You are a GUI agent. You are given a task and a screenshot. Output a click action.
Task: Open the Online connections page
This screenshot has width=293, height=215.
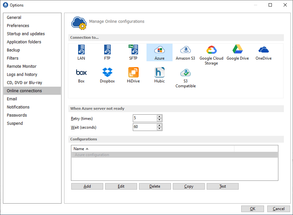pyautogui.click(x=32, y=91)
